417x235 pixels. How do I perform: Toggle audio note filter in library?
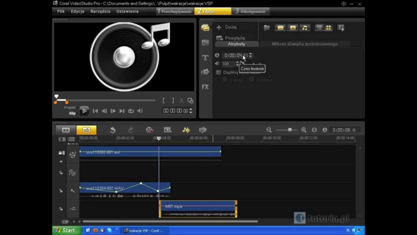pyautogui.click(x=305, y=28)
